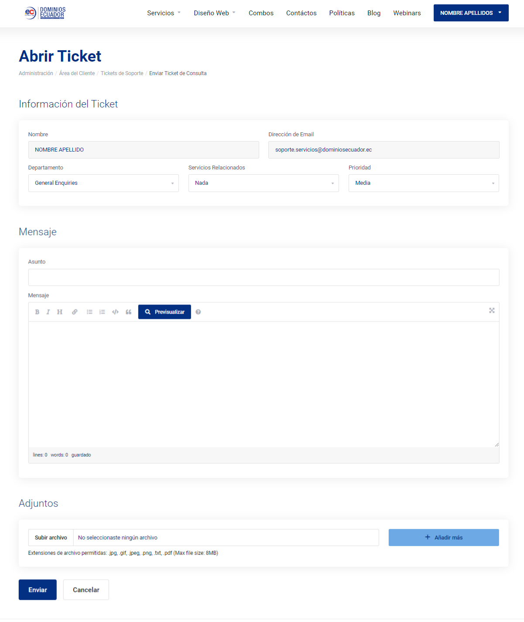Apply bold formatting in message editor
Viewport: 524px width, 622px height.
(37, 312)
